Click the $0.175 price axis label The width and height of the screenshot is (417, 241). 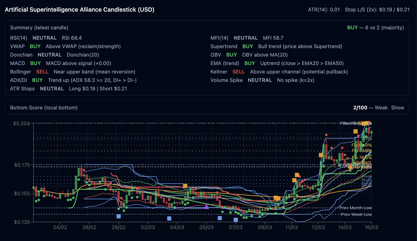tap(22, 165)
